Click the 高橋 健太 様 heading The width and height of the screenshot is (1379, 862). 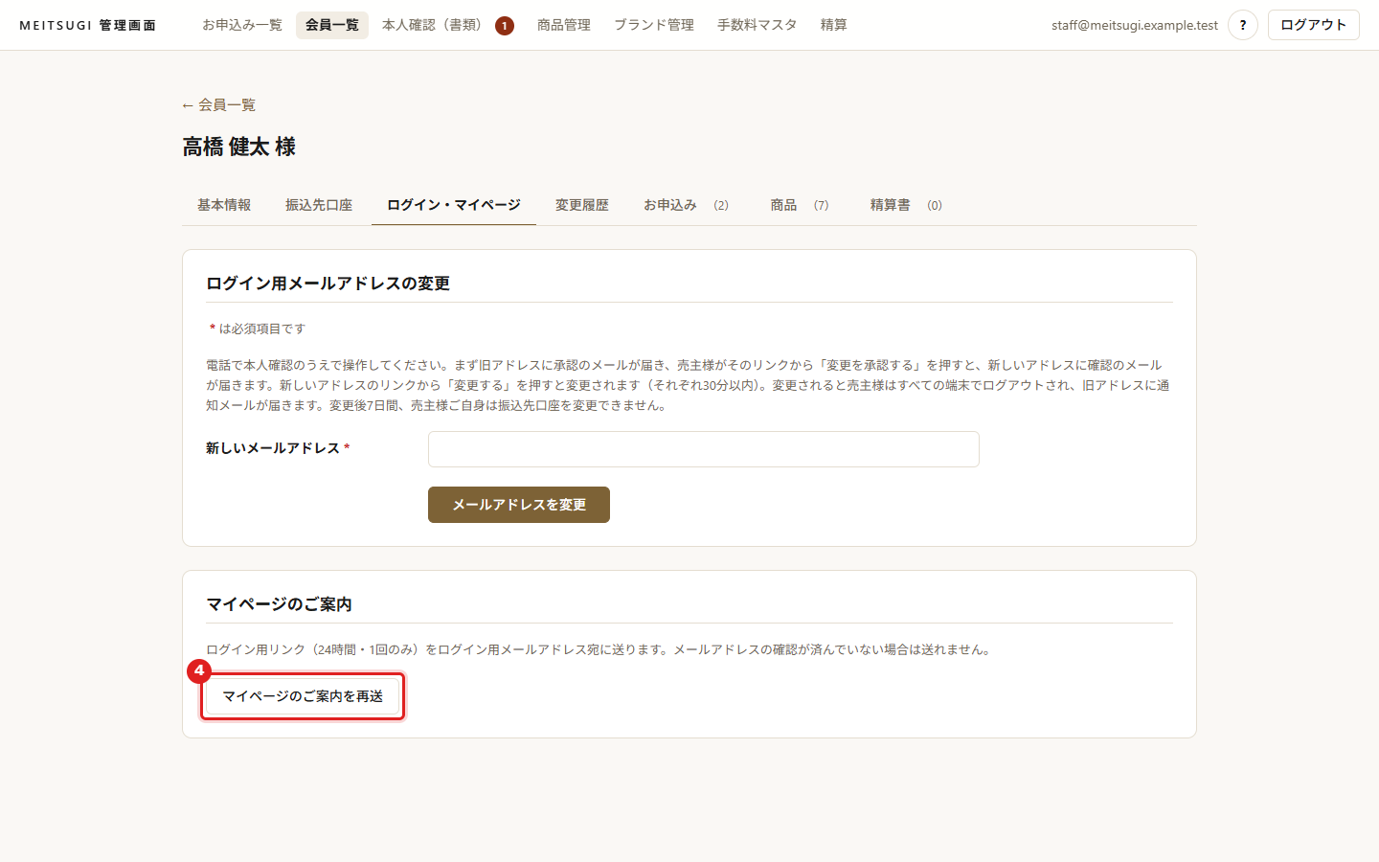pyautogui.click(x=239, y=147)
